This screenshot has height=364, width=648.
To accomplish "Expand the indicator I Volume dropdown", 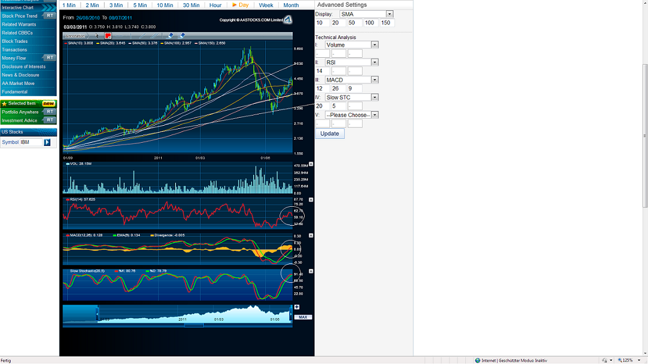I will 375,45.
